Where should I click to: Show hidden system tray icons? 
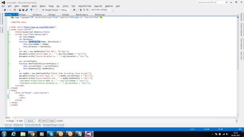point(212,134)
